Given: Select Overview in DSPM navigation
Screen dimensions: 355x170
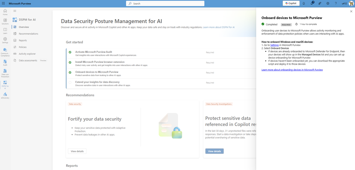Looking at the screenshot, I should [24, 27].
